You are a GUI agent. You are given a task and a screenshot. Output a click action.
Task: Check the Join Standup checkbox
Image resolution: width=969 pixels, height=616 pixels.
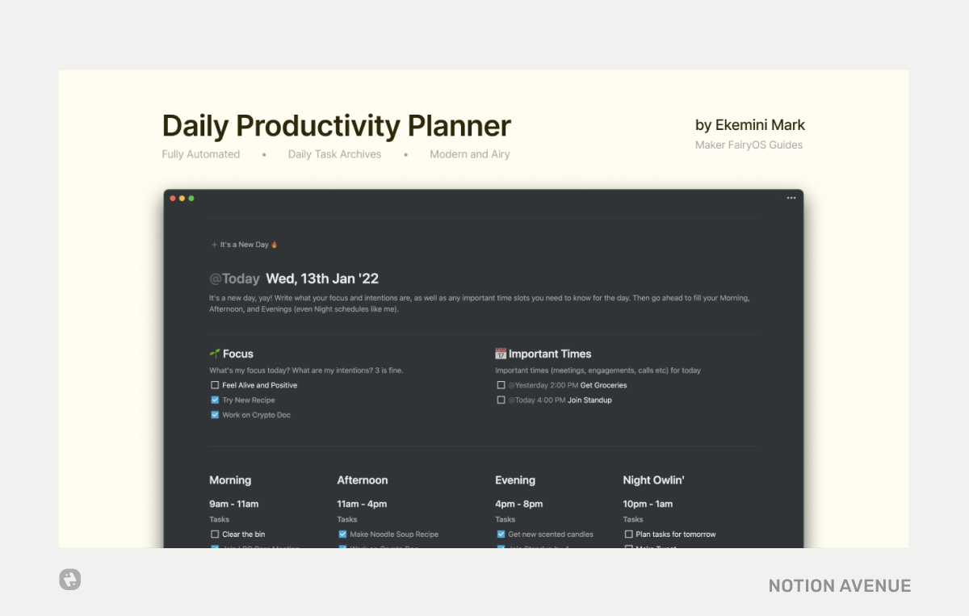[501, 400]
